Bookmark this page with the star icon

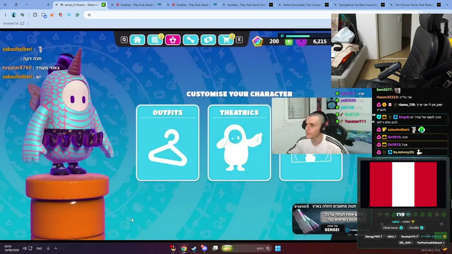point(89,15)
